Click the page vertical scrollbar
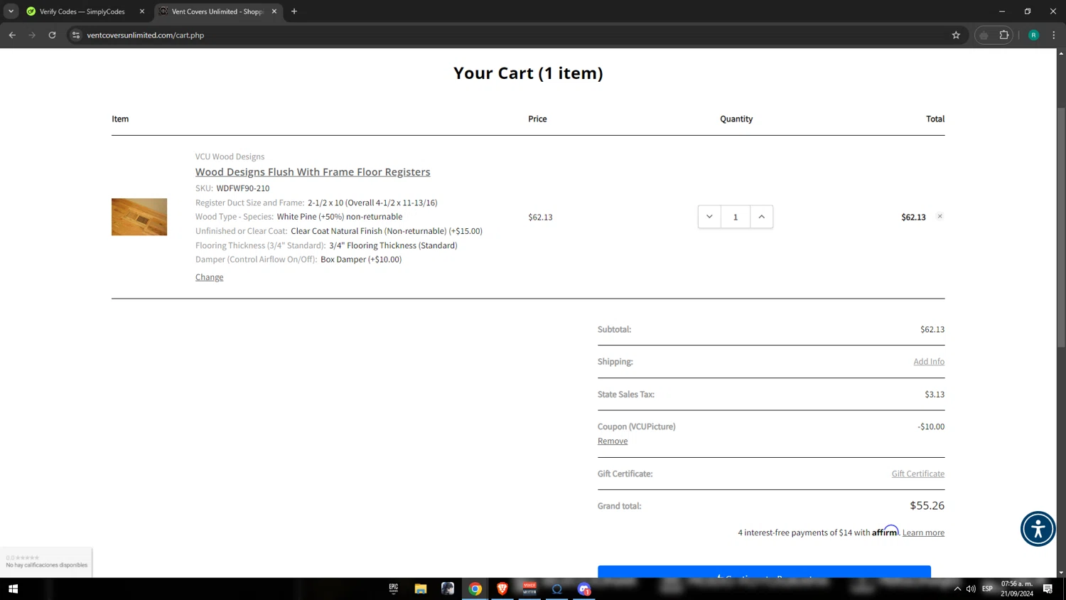 point(1061,227)
